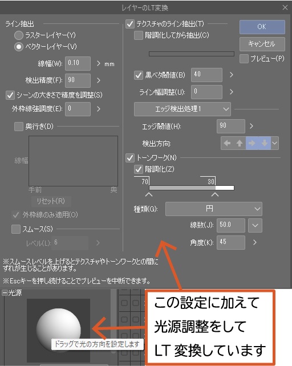292x366 pixels.
Task: Toggle テクスチャのライン抽出(T) checkbox
Action: click(130, 24)
